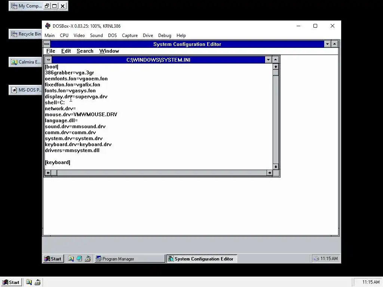Click the horizontal scrollbar left arrow in SYSTEM.INI
Screen dimensions: 383x287
(48, 173)
